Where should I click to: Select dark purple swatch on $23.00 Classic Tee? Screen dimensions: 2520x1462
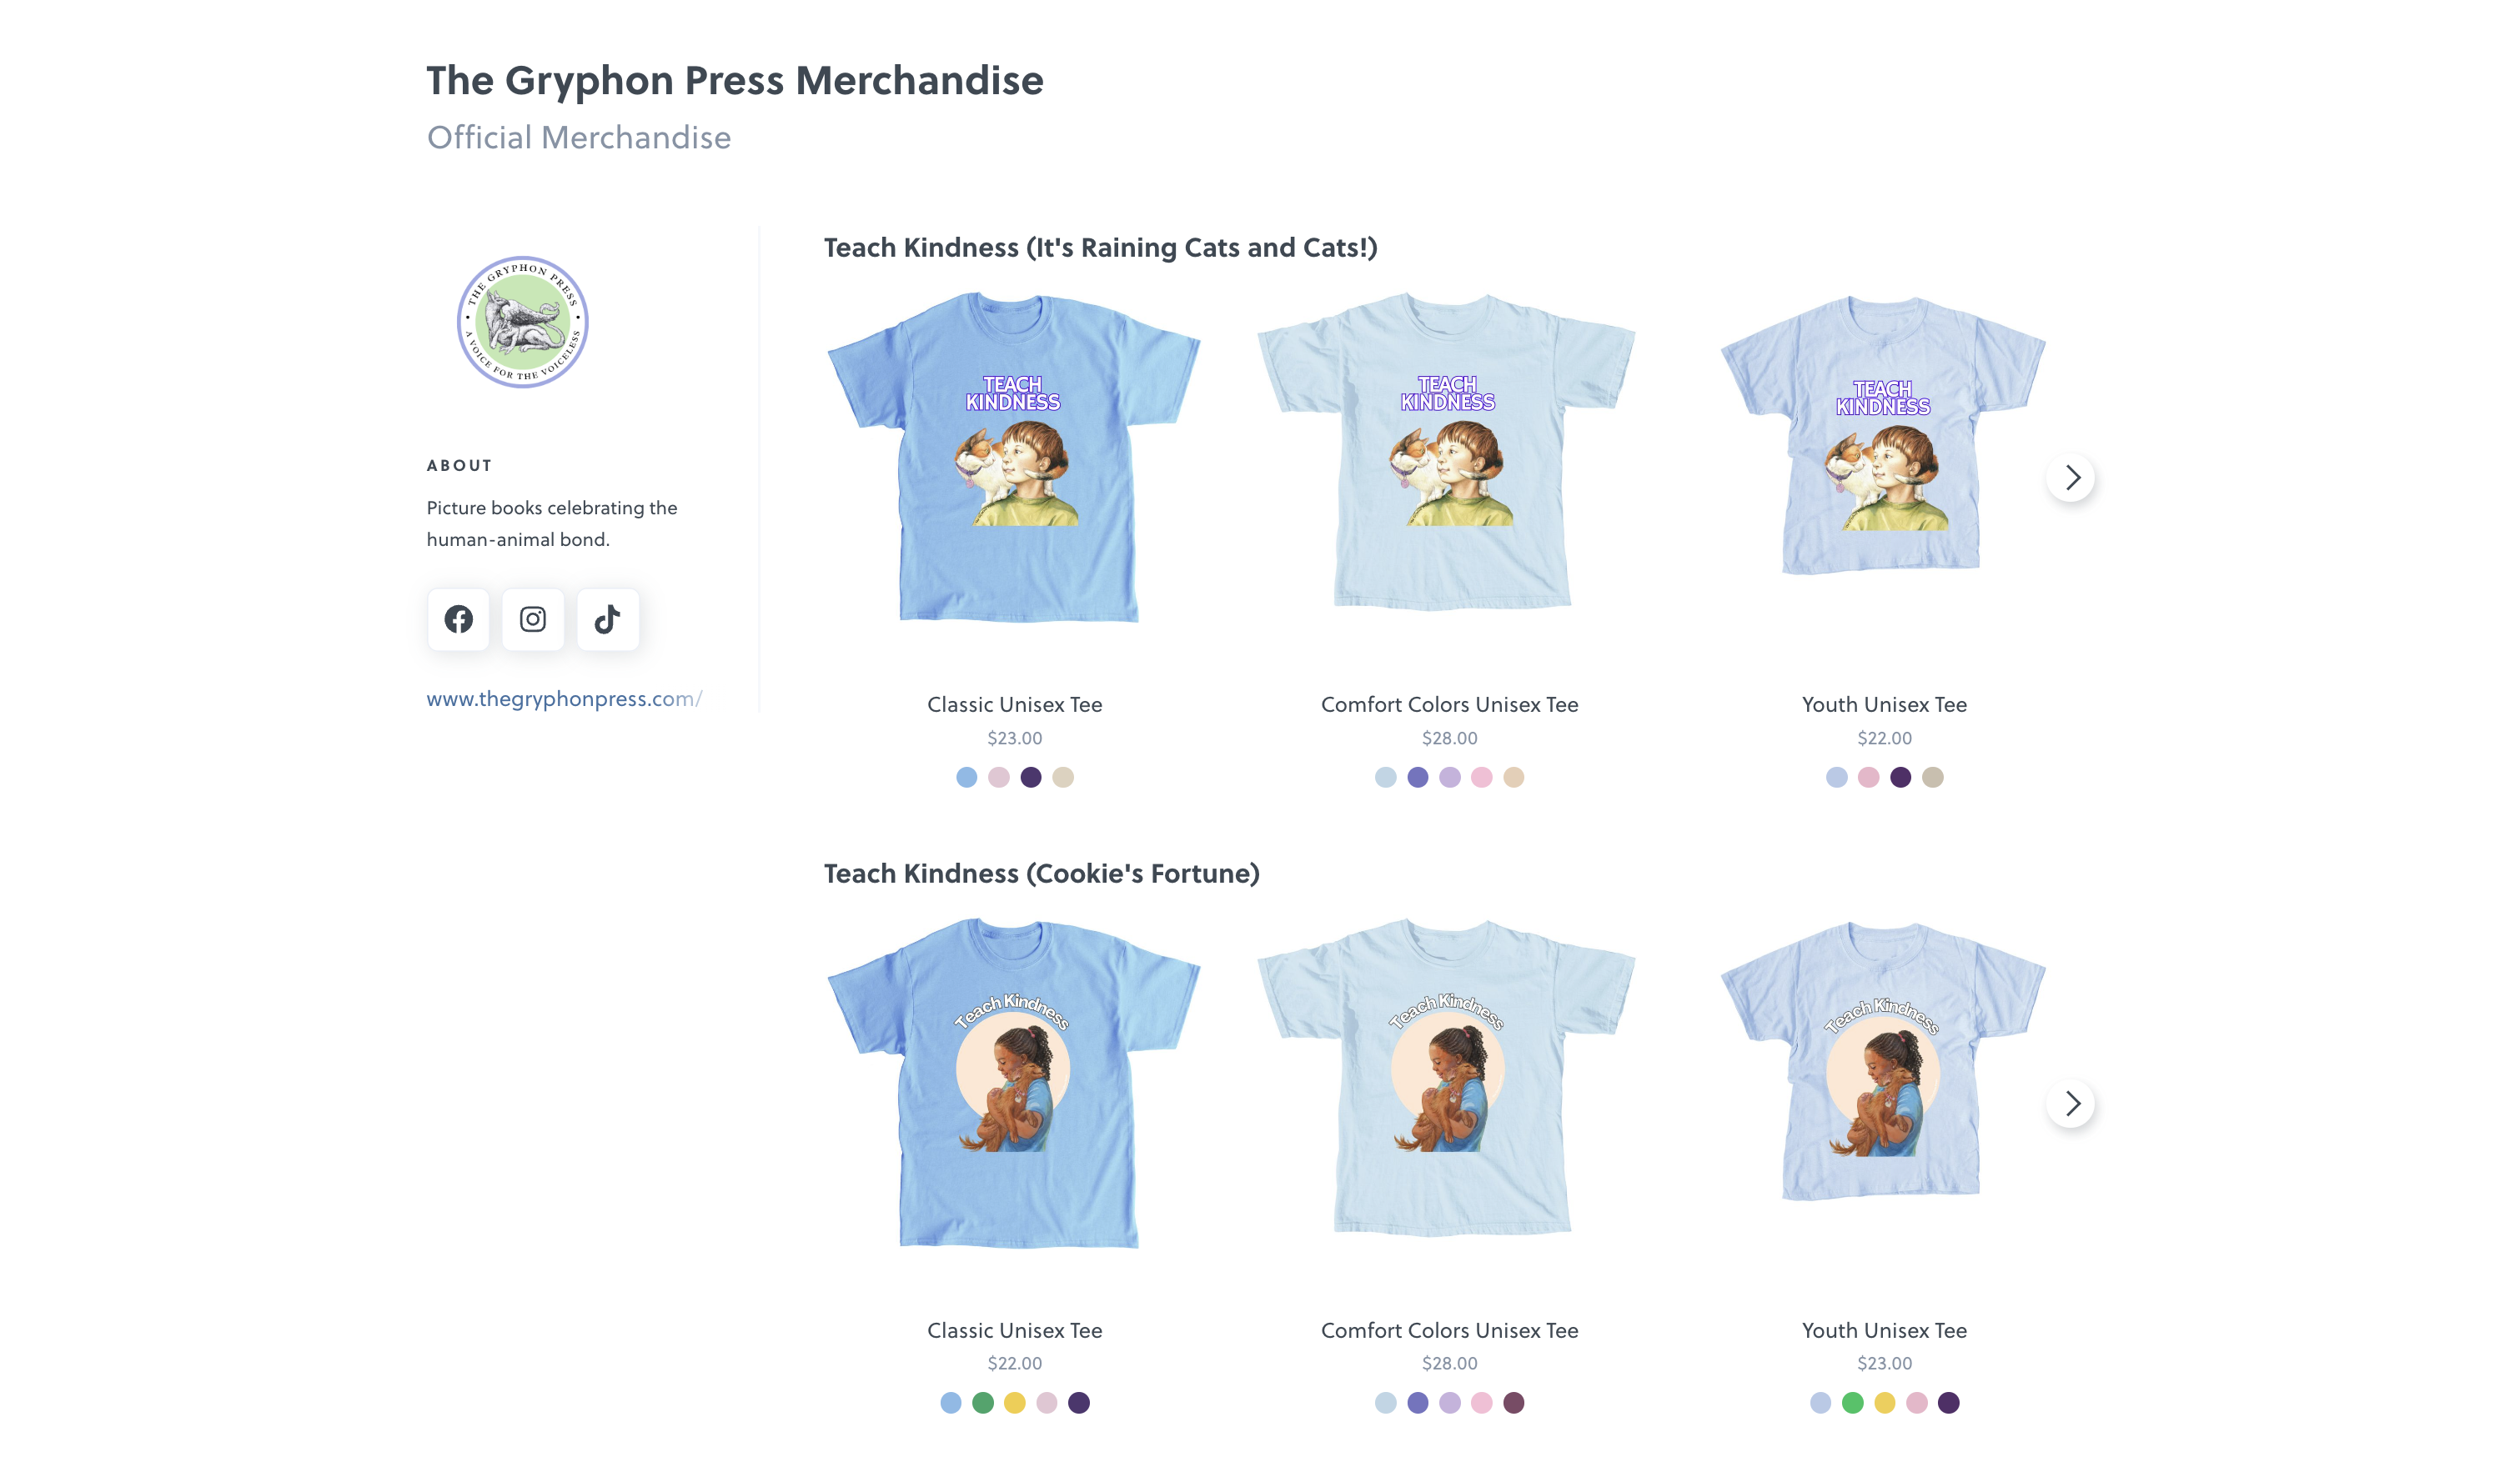1031,778
